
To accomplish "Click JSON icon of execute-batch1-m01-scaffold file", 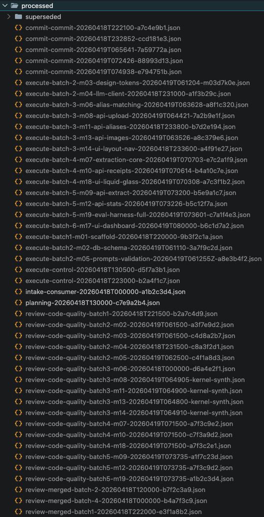I will (18, 236).
